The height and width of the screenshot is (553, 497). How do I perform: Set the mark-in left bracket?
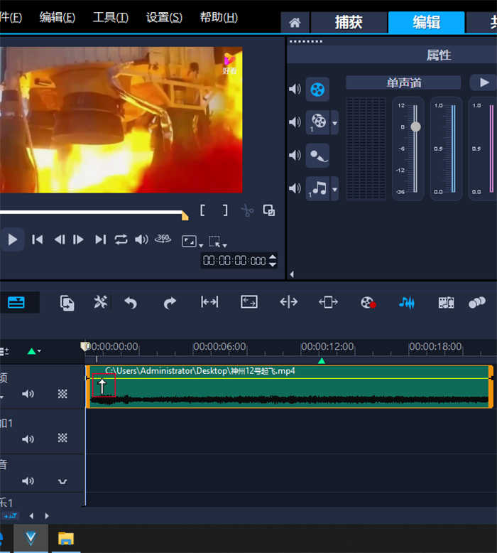tap(203, 210)
